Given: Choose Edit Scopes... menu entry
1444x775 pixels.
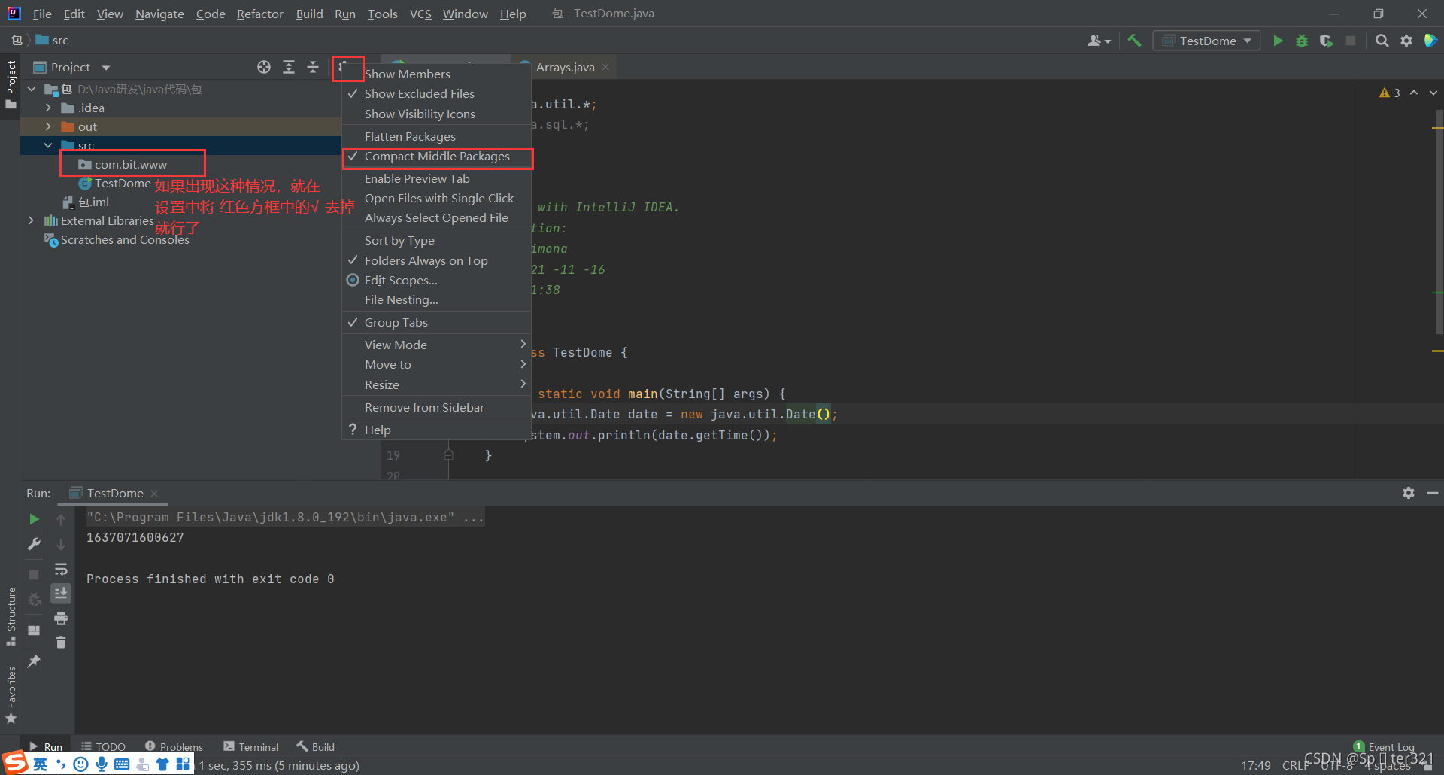Looking at the screenshot, I should tap(437, 281).
